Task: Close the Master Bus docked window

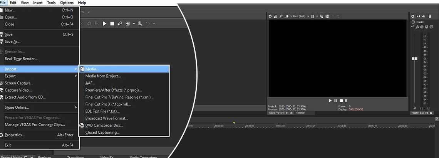Action: pyautogui.click(x=431, y=113)
